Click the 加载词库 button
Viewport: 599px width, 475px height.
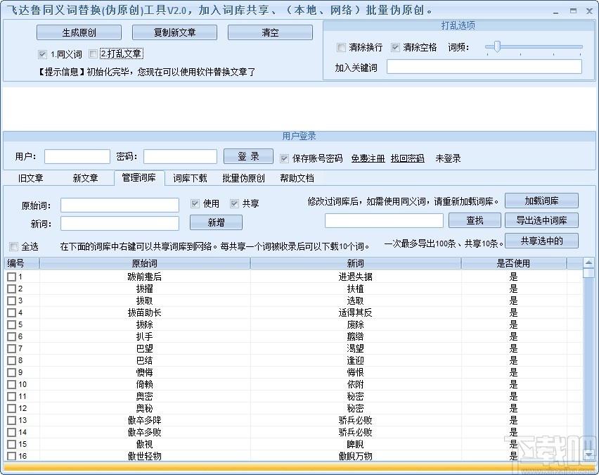pyautogui.click(x=541, y=201)
